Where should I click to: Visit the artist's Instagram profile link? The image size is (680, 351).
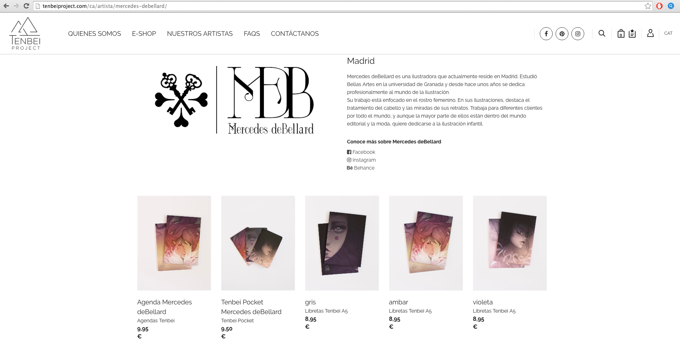tap(361, 160)
